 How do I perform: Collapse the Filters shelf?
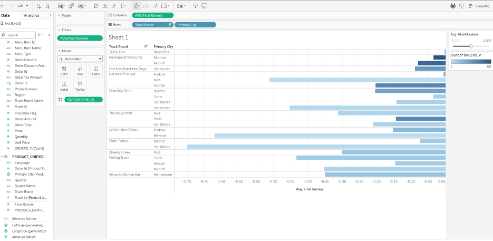[x=59, y=30]
